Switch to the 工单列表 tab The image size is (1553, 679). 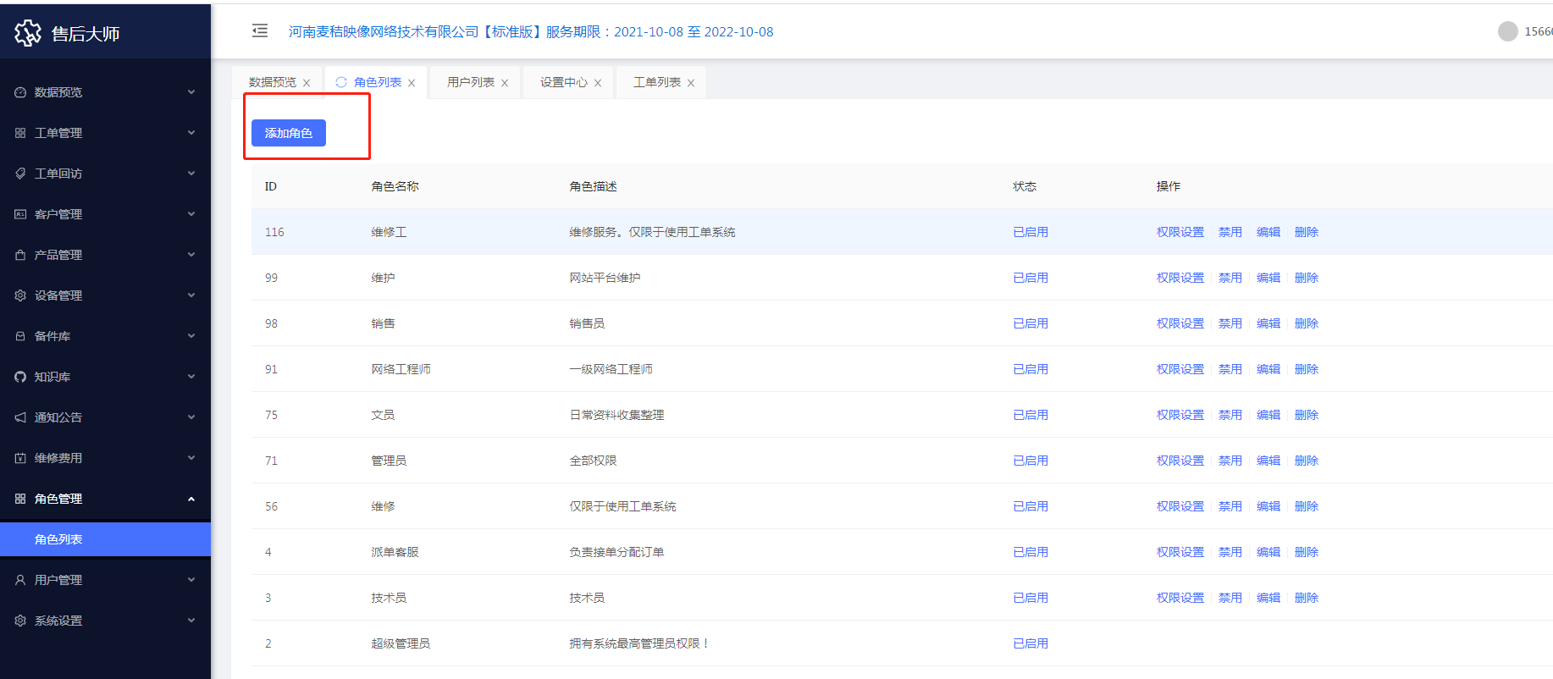pos(656,82)
